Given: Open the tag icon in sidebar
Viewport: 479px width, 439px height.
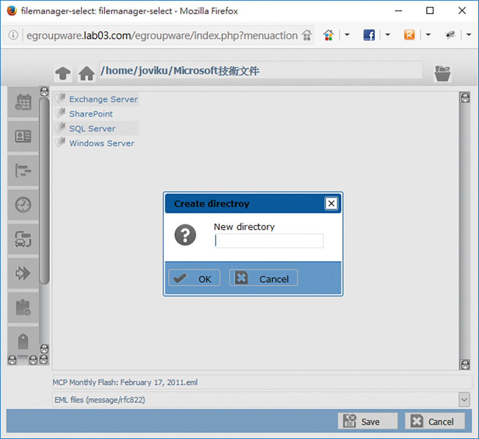Looking at the screenshot, I should 23,341.
